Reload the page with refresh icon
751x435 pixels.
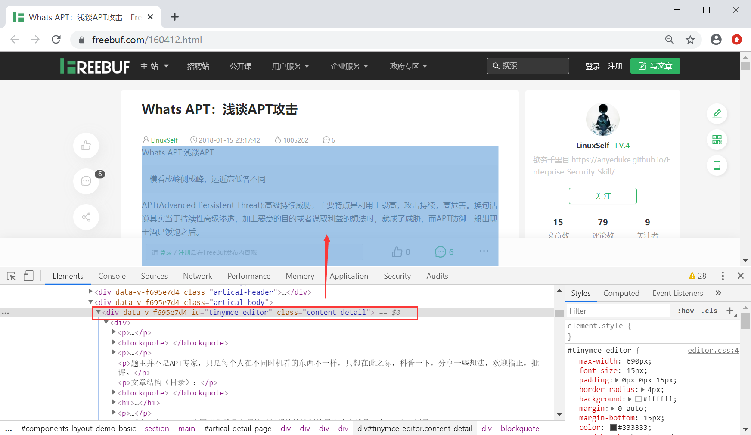point(56,40)
